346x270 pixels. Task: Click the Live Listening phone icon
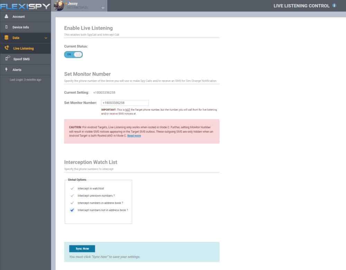pos(7,48)
